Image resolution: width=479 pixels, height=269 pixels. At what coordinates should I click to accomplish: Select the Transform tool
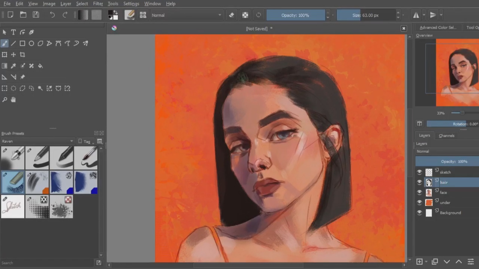[x=4, y=54]
